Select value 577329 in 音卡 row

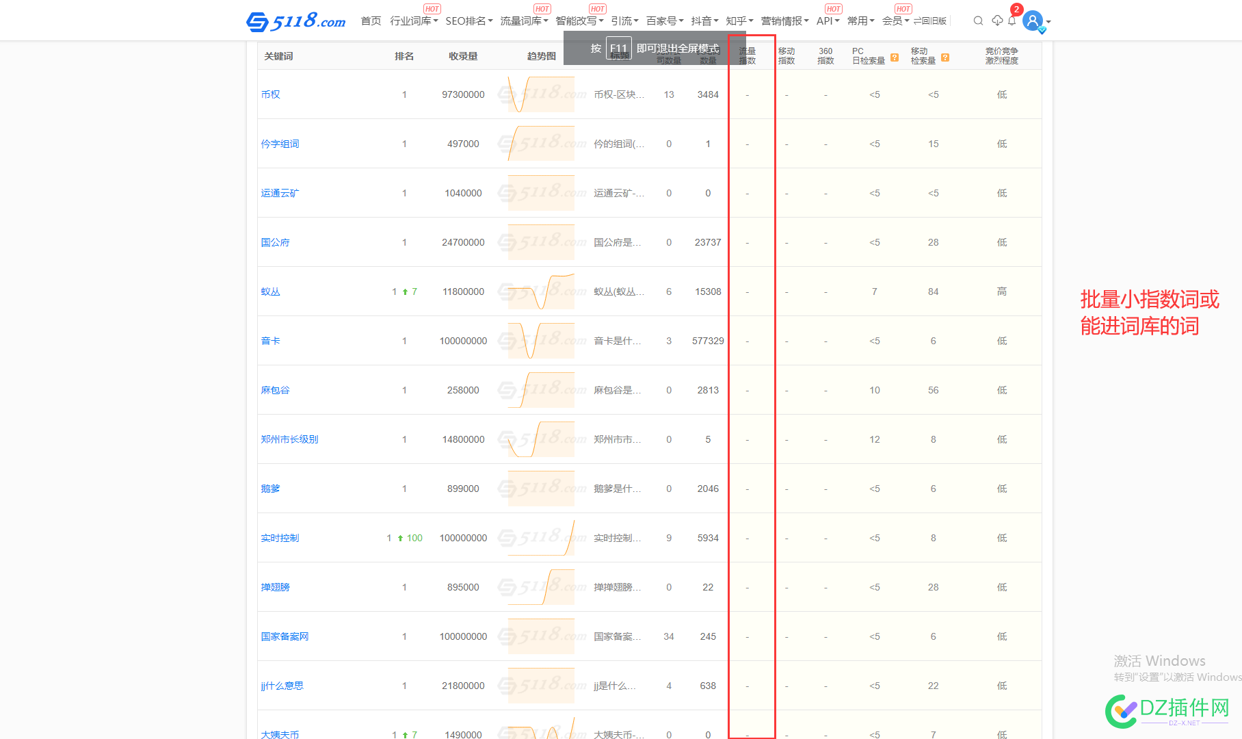click(708, 341)
